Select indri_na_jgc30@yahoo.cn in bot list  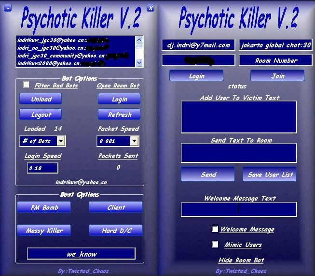tap(75, 48)
